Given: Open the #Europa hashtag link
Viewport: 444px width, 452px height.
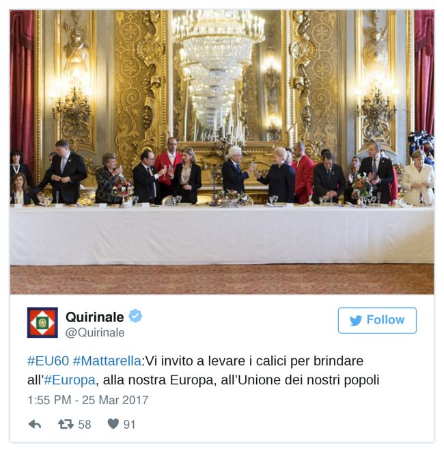Looking at the screenshot, I should click(70, 380).
